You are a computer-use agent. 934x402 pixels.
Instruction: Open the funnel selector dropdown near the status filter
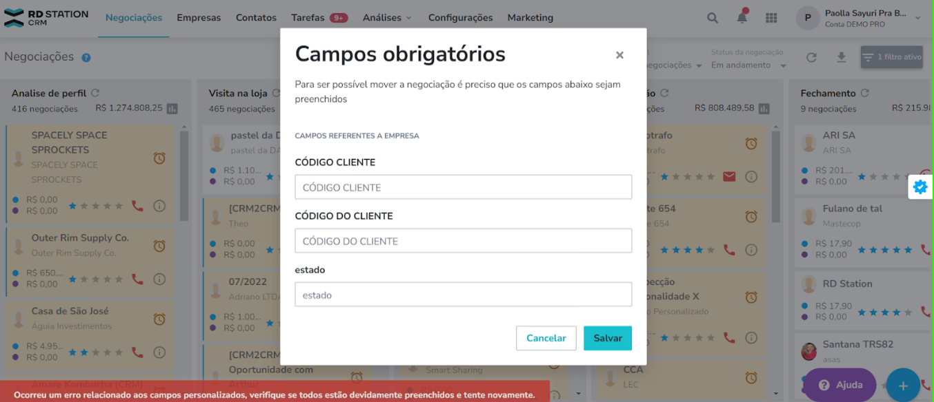click(x=666, y=65)
